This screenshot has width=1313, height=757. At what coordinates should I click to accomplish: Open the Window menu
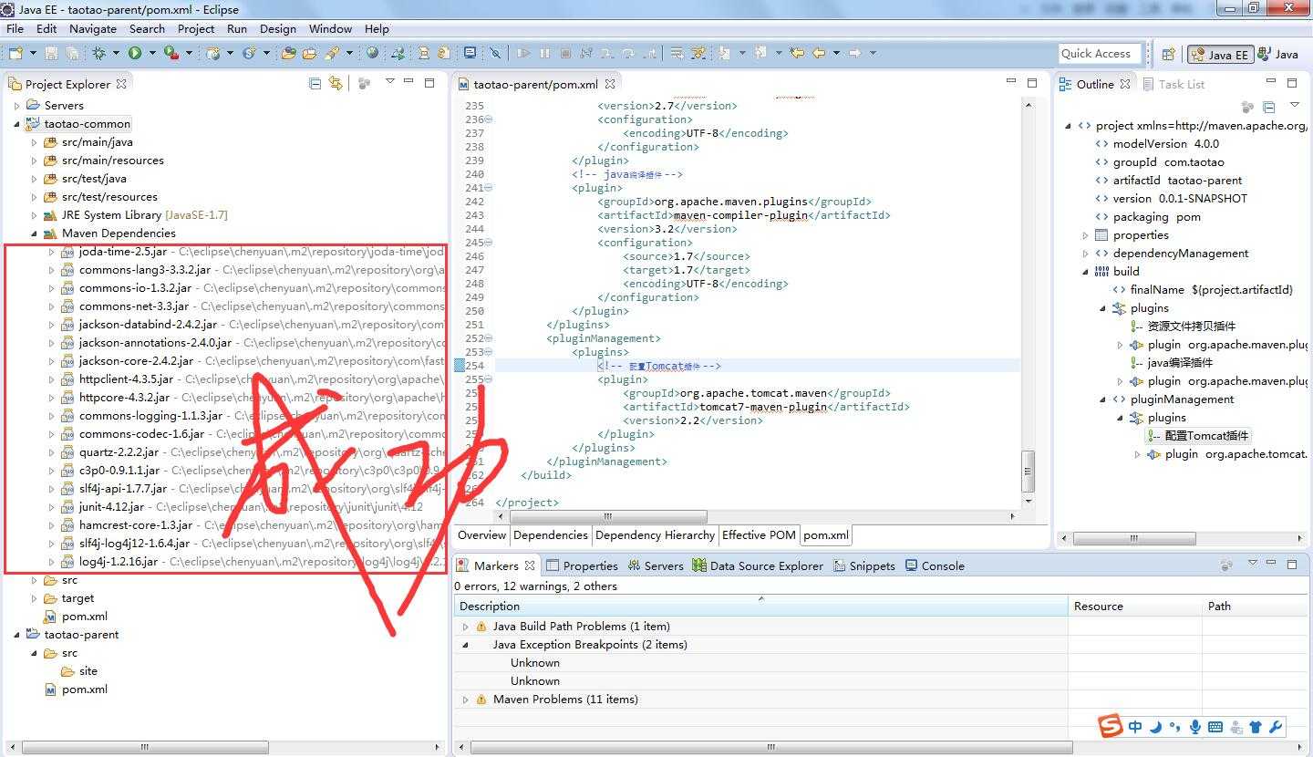pyautogui.click(x=330, y=28)
